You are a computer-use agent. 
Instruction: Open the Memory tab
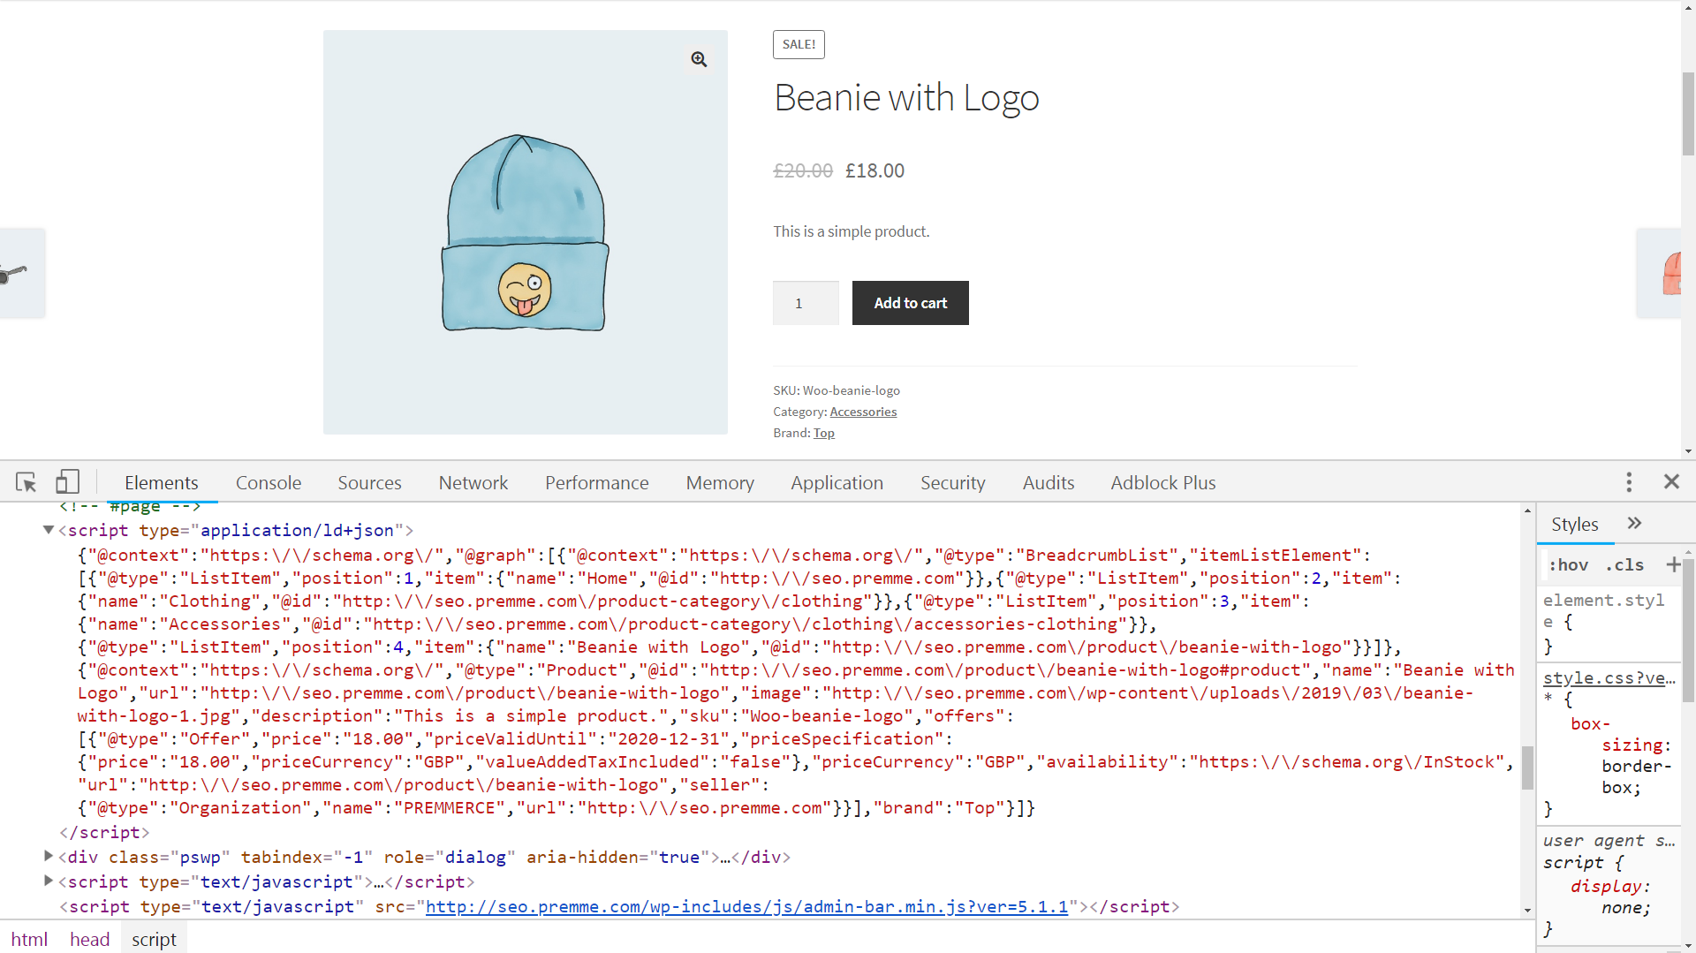click(x=720, y=483)
